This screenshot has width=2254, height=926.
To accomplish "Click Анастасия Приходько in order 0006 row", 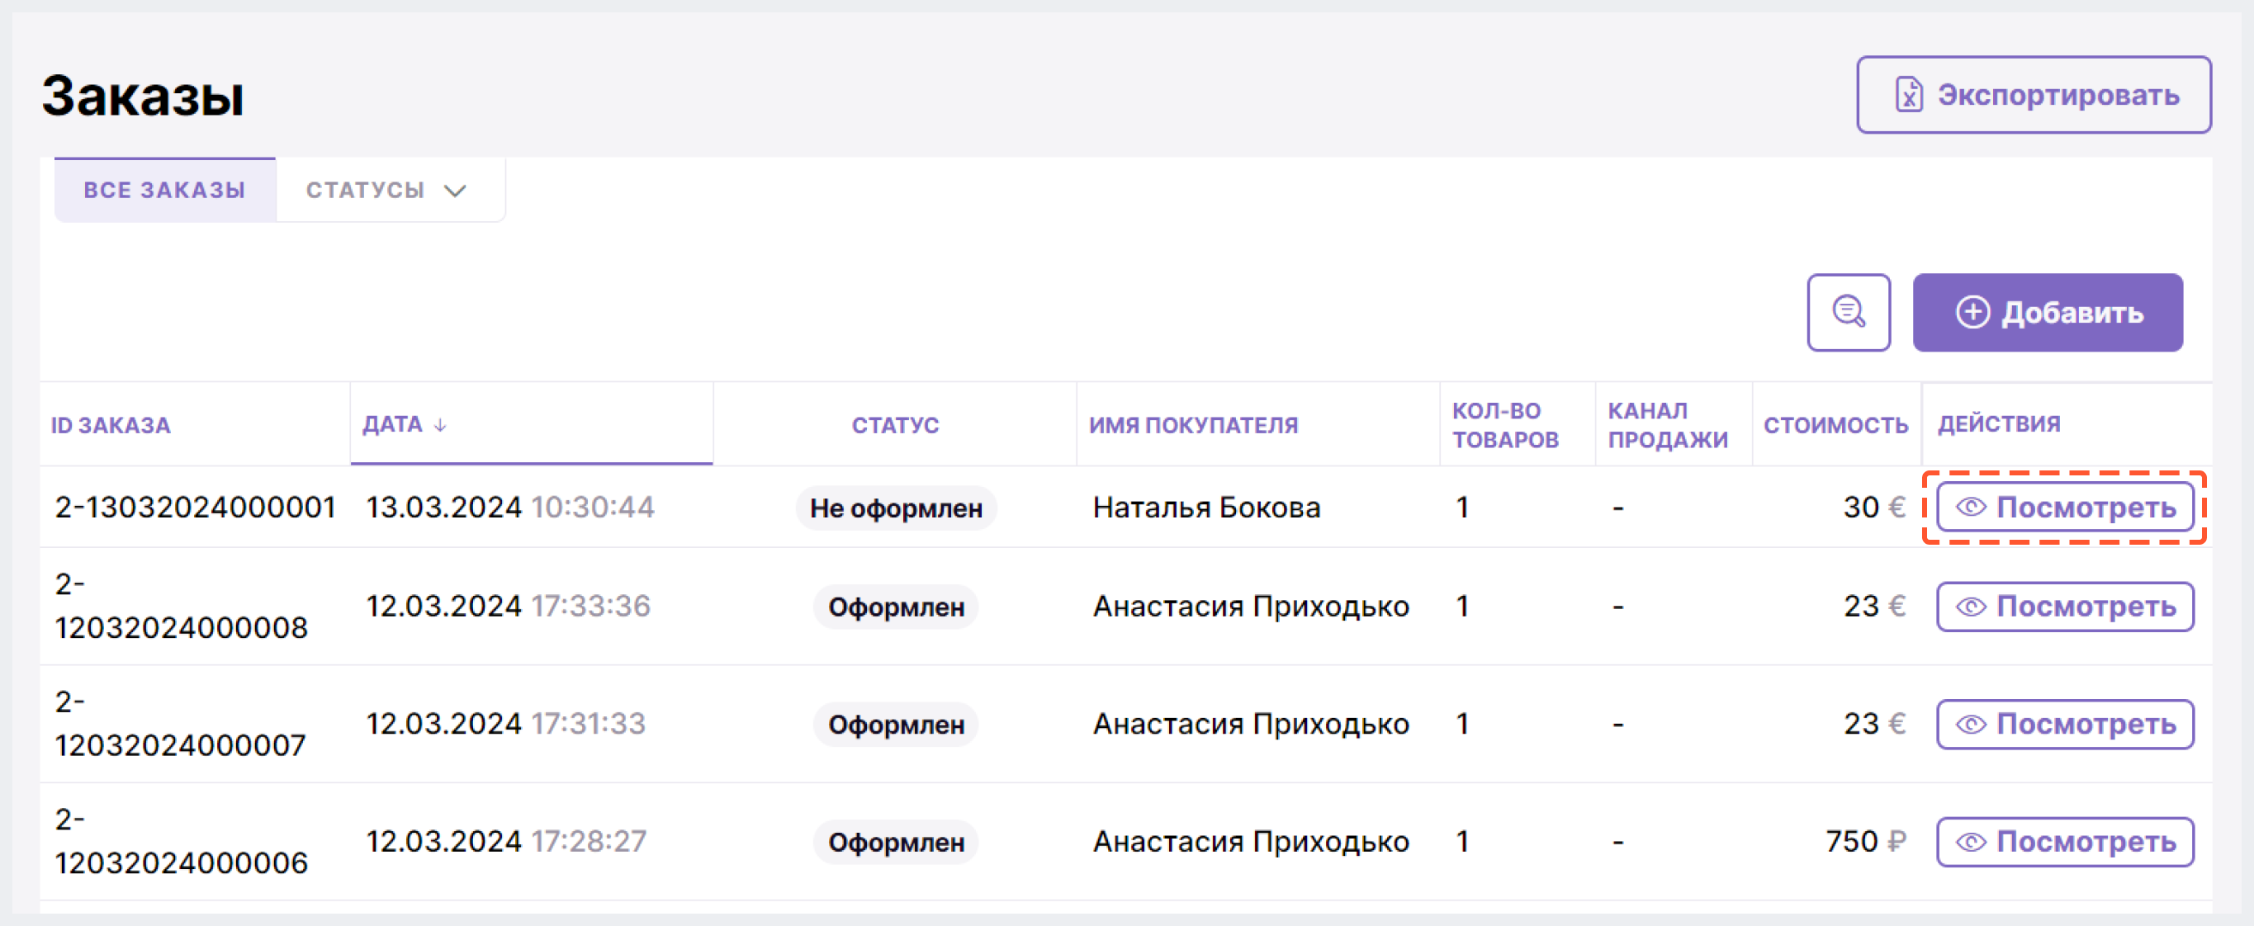I will (x=1250, y=842).
